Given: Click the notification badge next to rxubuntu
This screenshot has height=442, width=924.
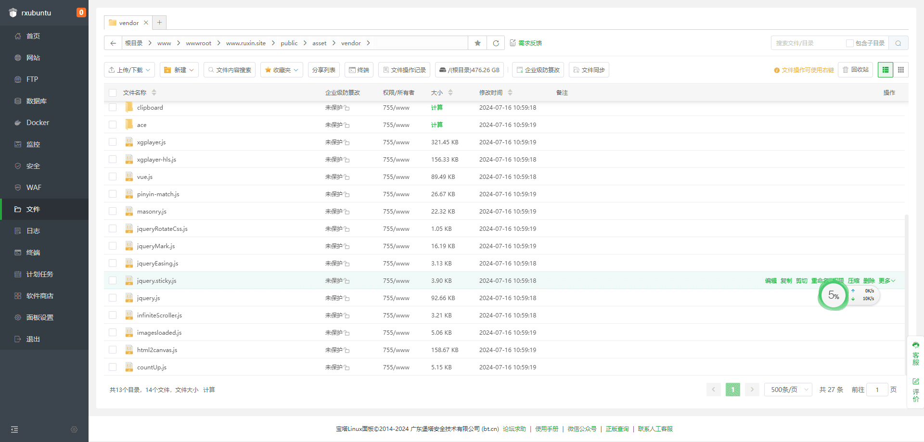Looking at the screenshot, I should point(81,13).
